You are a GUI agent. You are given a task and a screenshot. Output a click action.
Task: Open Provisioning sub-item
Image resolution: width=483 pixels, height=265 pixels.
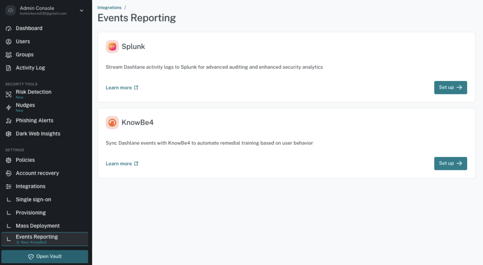click(45, 213)
